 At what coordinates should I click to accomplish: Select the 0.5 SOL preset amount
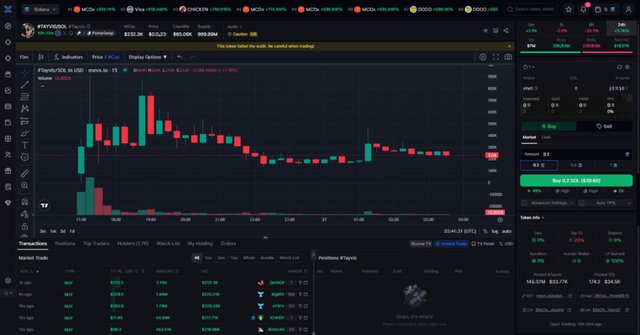tap(576, 165)
